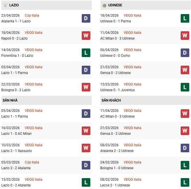Click the L badge for Udinese 0 - 1 Juventus
Viewport: 191px width, 189px height.
[185, 87]
